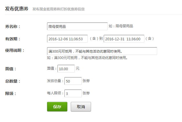
Task: Click the example hint 如：限母婴用品
Action: [121, 26]
